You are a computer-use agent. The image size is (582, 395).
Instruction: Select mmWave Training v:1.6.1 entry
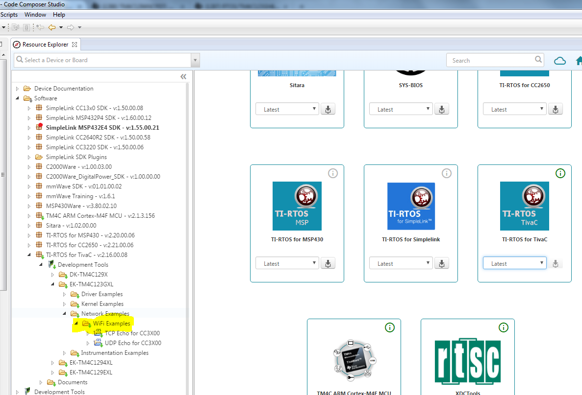[x=80, y=196]
